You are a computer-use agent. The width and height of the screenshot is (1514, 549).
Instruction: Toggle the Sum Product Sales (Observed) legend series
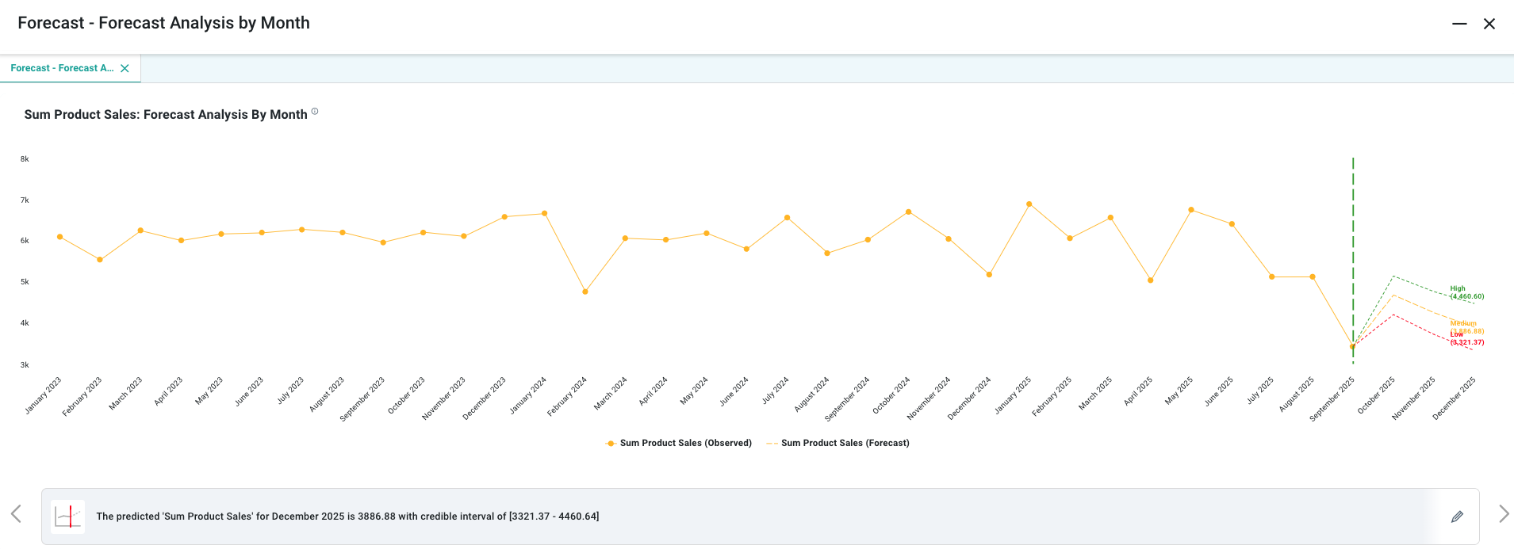click(678, 443)
